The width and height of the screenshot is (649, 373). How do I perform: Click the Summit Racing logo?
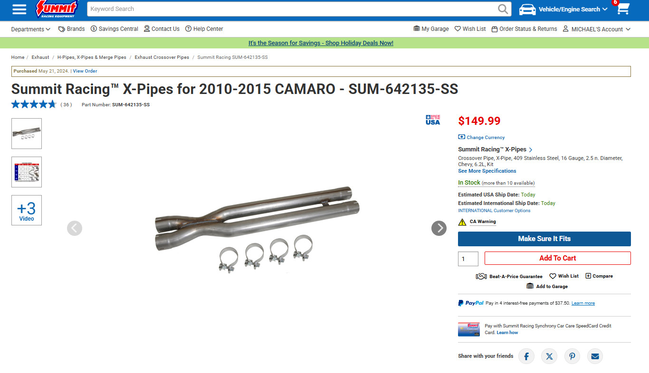point(57,9)
